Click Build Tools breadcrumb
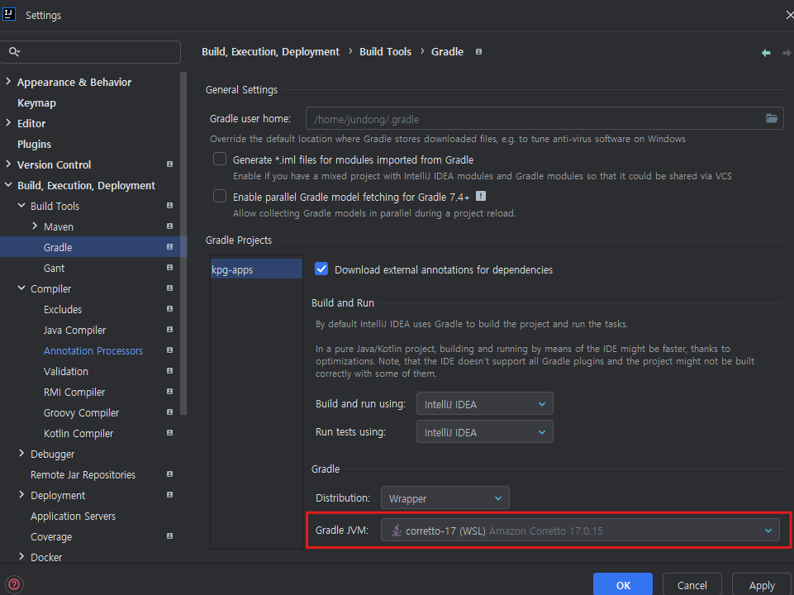This screenshot has height=595, width=794. 385,52
